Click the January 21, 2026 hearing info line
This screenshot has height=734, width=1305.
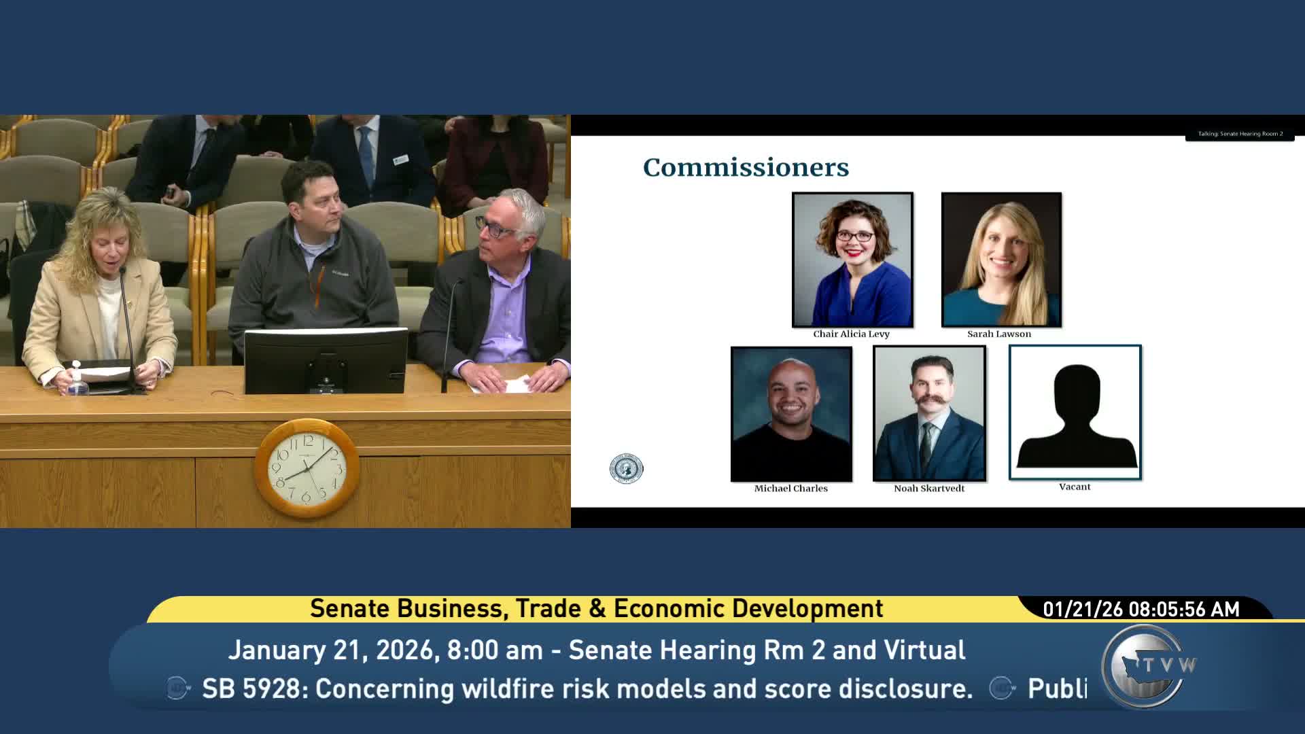596,650
